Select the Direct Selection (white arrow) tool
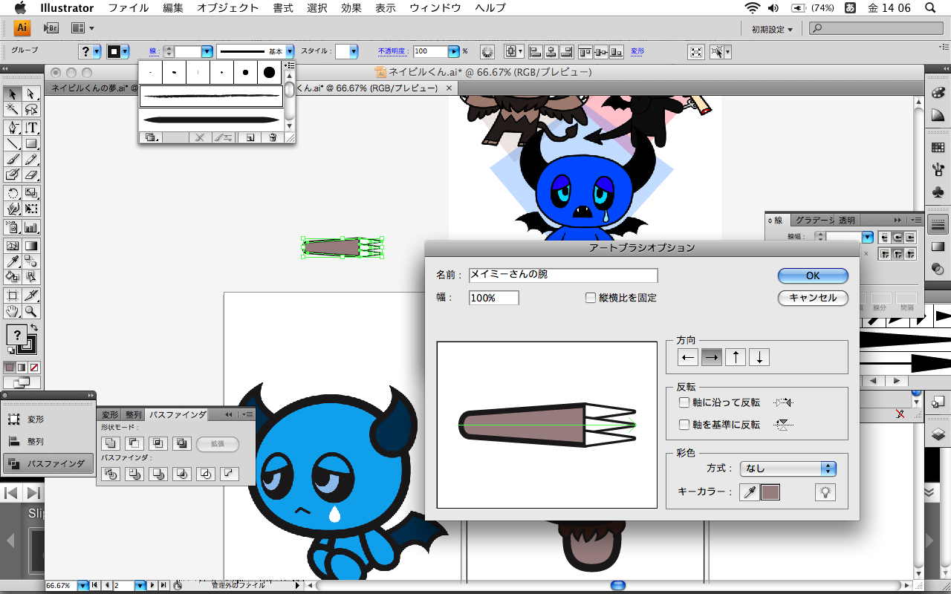The width and height of the screenshot is (951, 594). pyautogui.click(x=31, y=94)
